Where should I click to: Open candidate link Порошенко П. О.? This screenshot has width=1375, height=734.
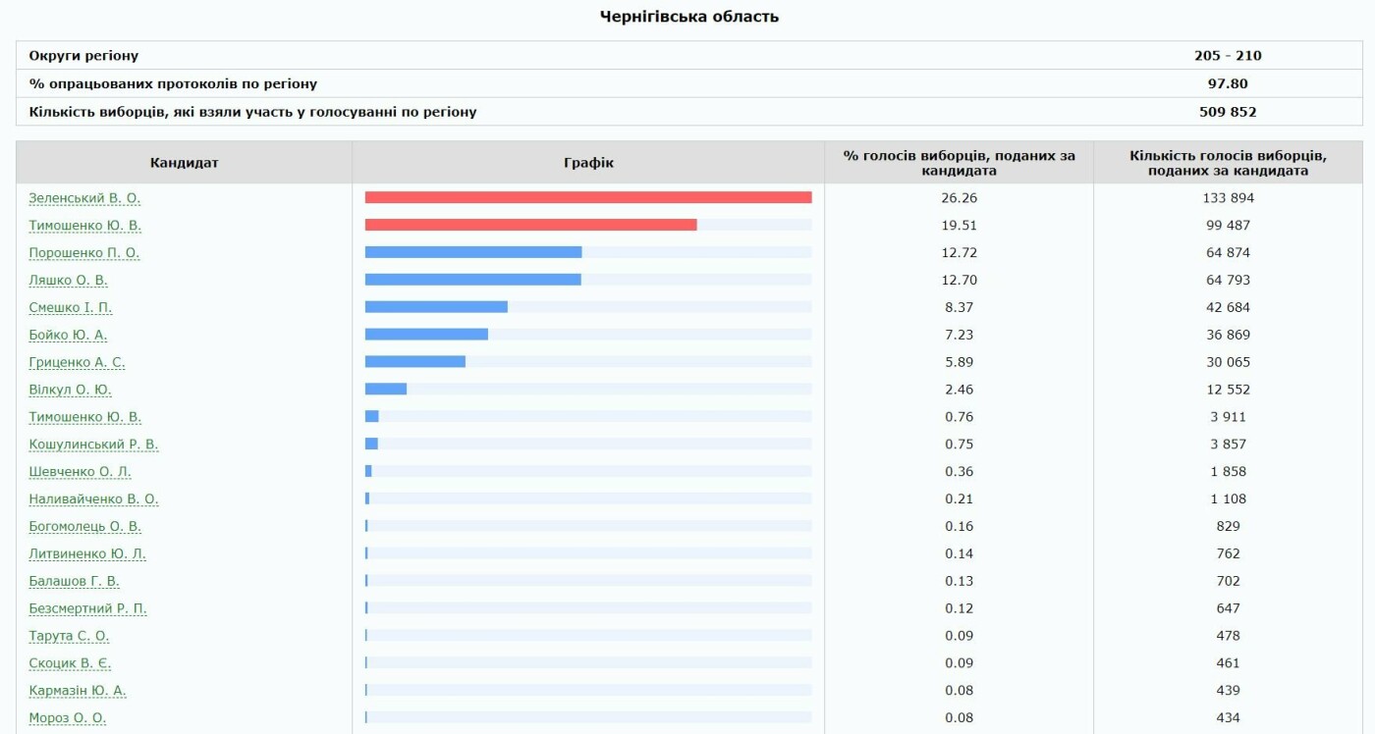tap(84, 253)
